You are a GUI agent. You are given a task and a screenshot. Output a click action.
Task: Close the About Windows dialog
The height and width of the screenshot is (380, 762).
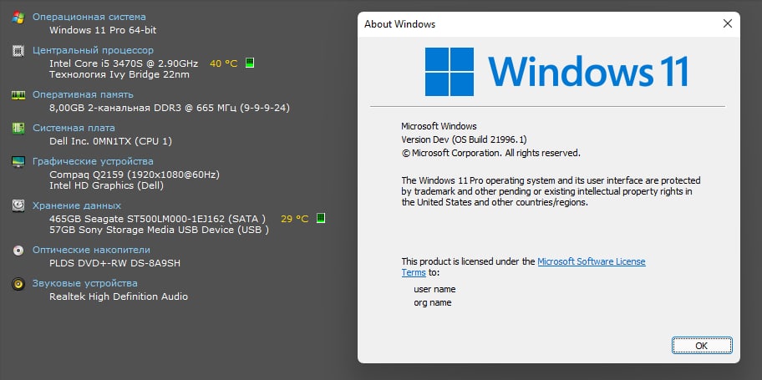click(x=728, y=23)
